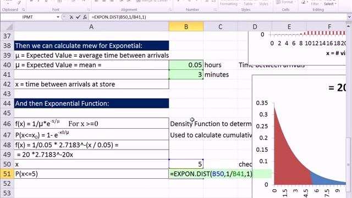Open the Clipboard group dialog launcher
Image resolution: width=352 pixels, height=198 pixels.
click(23, 10)
